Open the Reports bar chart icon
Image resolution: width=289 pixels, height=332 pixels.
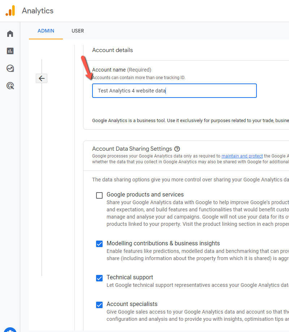tap(10, 51)
